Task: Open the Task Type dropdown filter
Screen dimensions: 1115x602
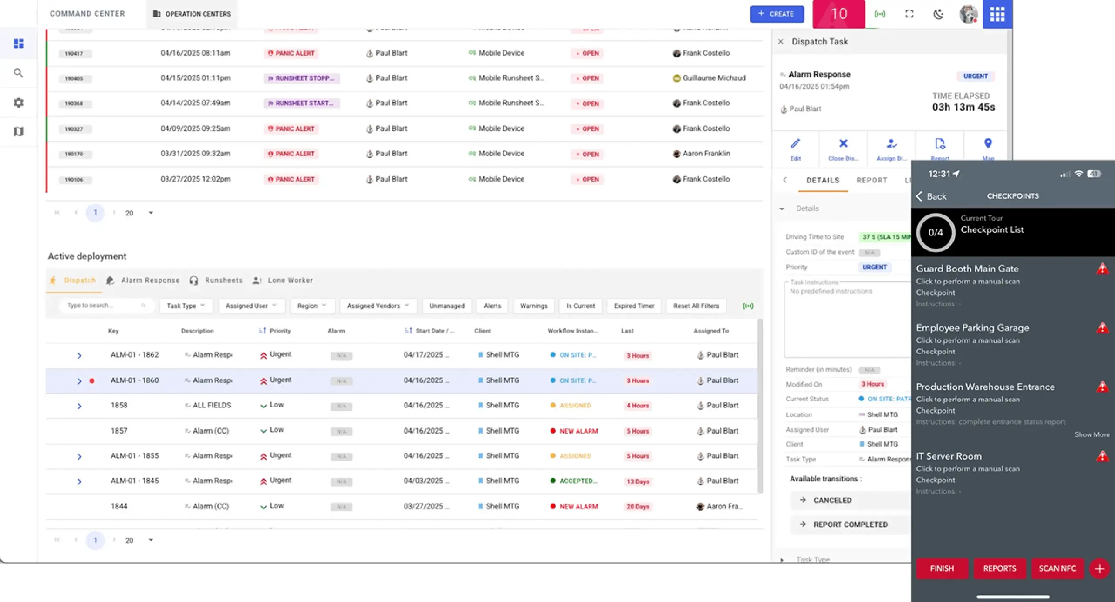Action: (186, 306)
